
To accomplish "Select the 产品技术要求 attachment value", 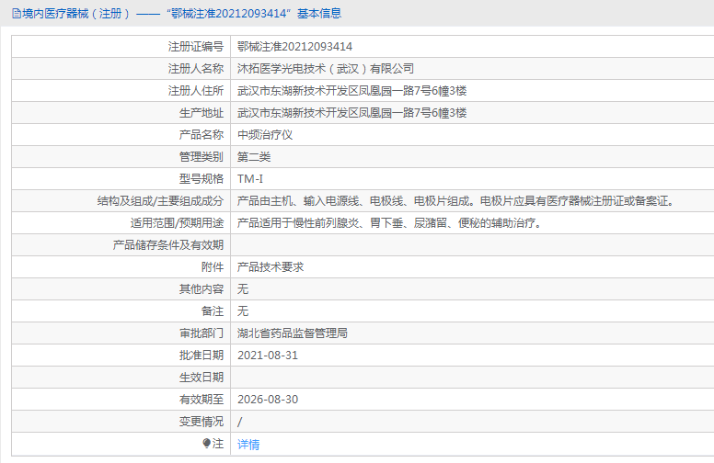I will click(271, 267).
